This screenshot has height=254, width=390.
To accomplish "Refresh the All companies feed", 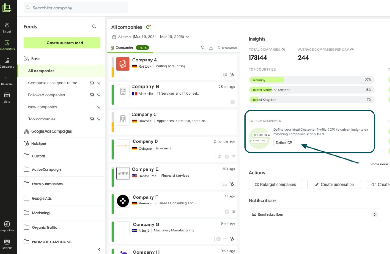I will coord(149,27).
